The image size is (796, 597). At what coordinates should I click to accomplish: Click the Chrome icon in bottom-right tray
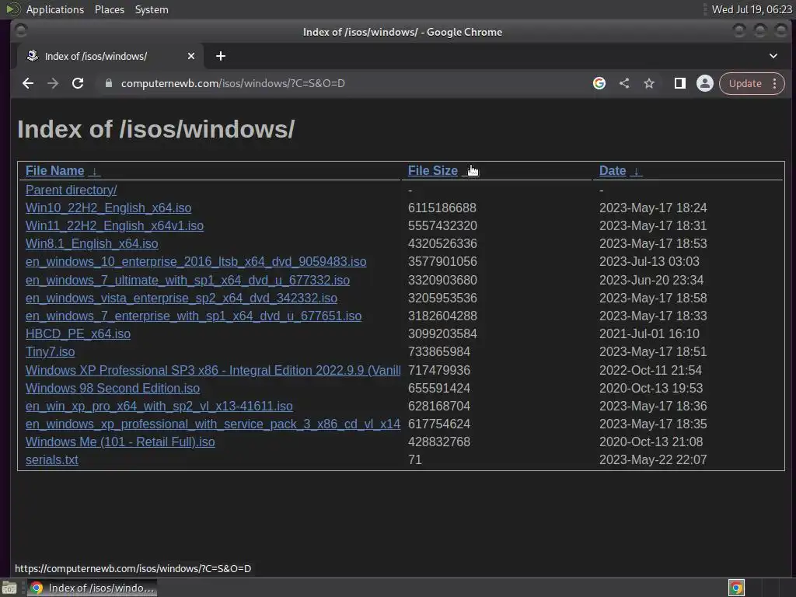736,588
